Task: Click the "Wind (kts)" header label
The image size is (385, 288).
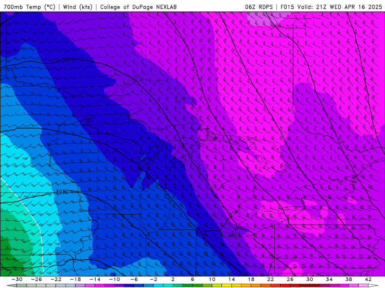Action: pyautogui.click(x=77, y=7)
